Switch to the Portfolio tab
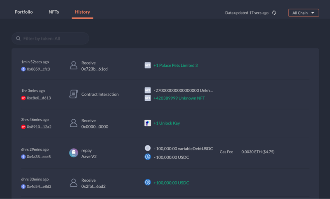 point(24,12)
